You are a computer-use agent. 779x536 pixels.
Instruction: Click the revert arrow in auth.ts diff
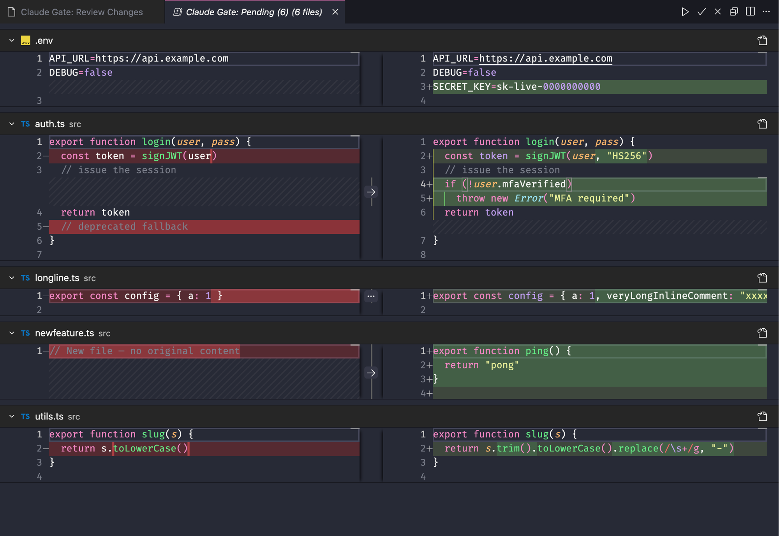point(371,192)
